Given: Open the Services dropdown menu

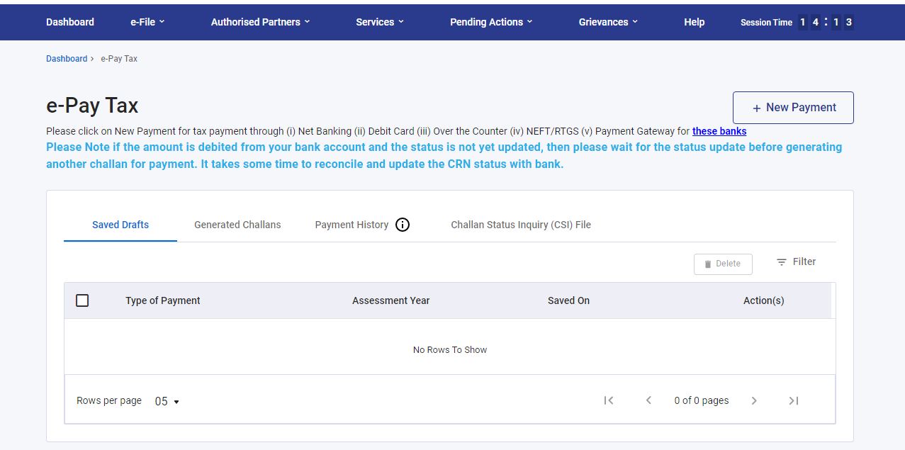Looking at the screenshot, I should [x=380, y=22].
